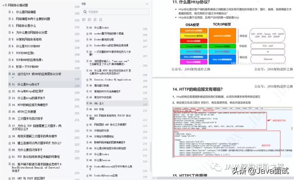
Task: Collapse the 网络协议面试题 root bookmark
Action: tap(3, 5)
